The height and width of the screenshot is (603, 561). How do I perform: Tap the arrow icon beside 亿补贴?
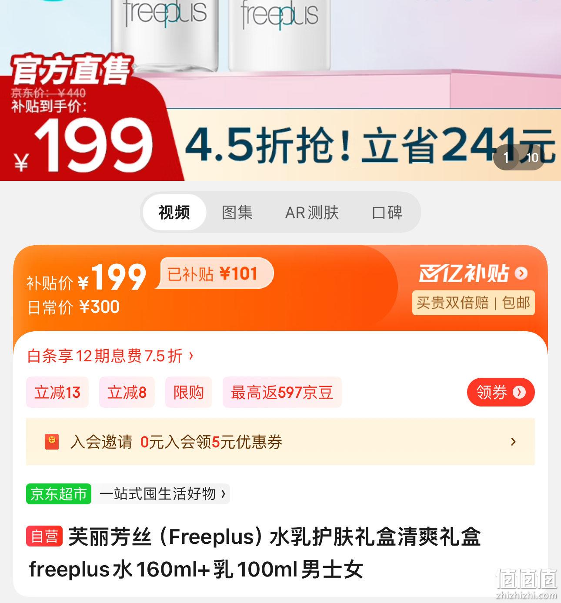coord(521,273)
